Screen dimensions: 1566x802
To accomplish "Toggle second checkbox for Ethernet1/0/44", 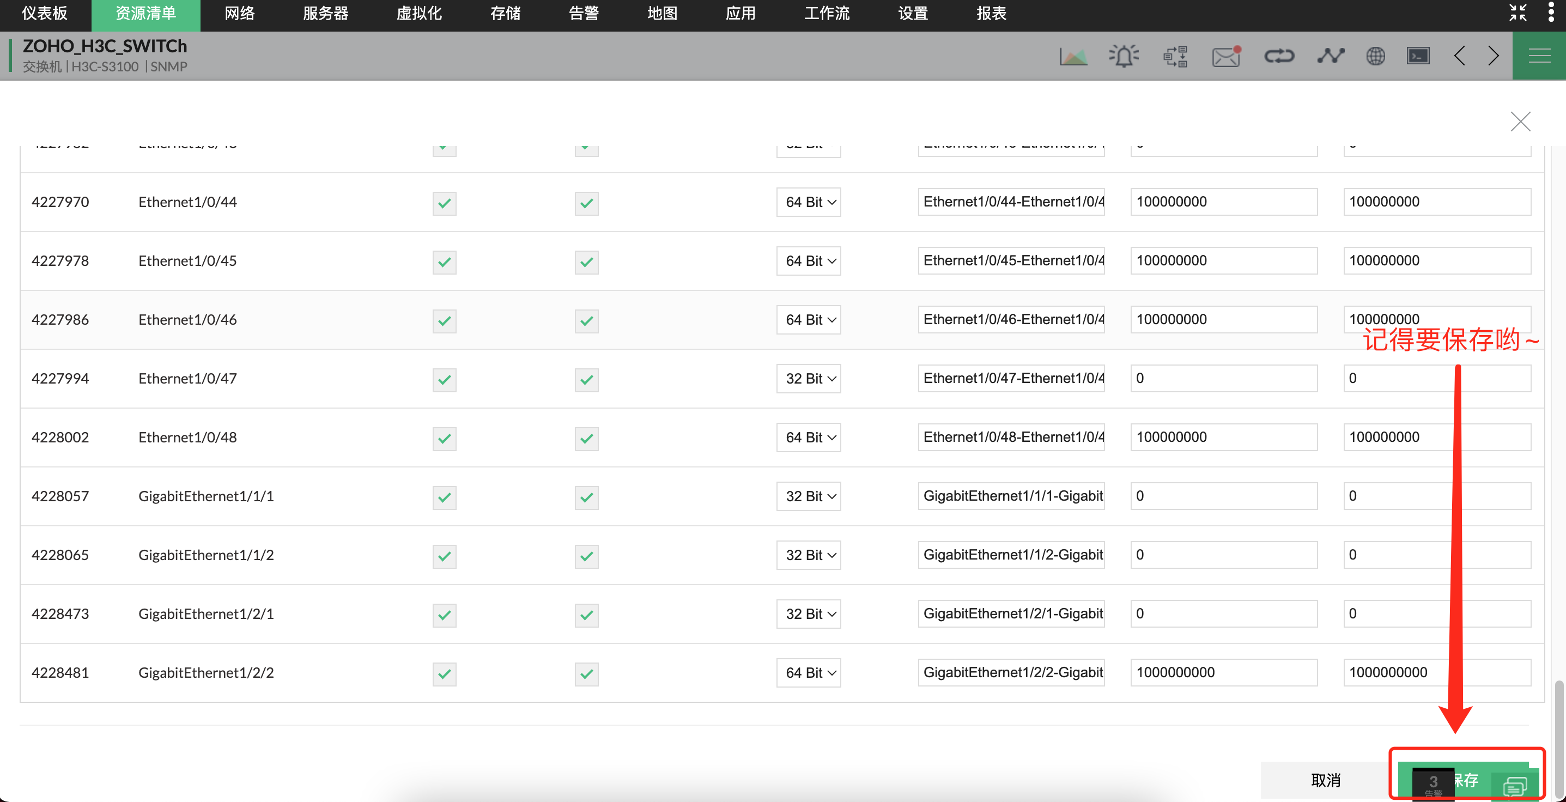I will click(587, 203).
